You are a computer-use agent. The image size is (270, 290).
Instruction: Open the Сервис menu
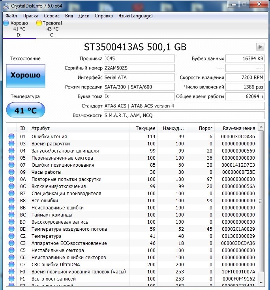(x=52, y=16)
